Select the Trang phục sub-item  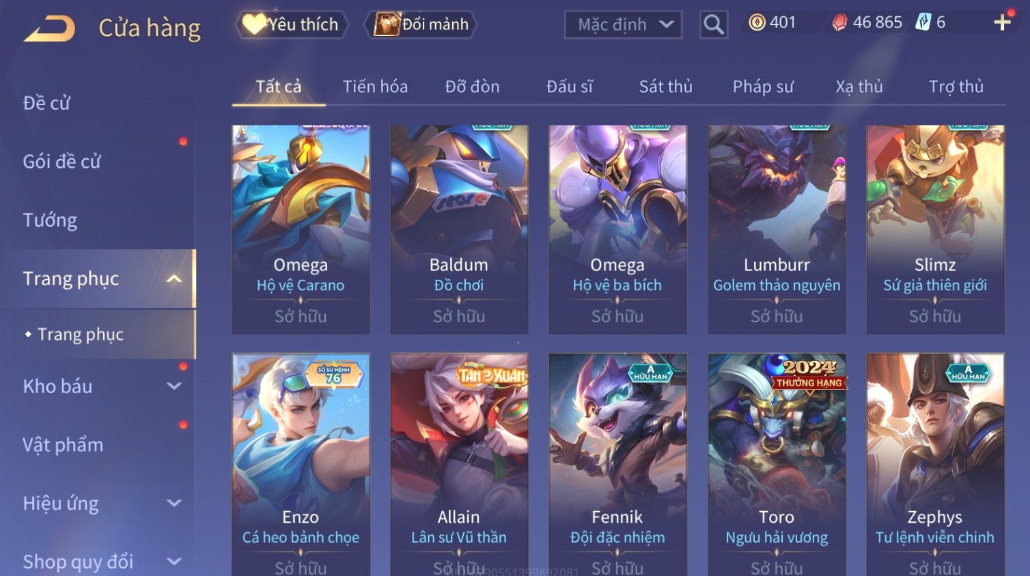[80, 334]
